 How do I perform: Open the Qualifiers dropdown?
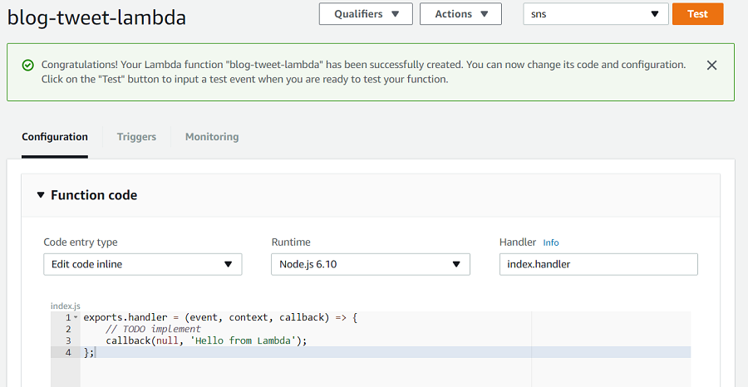click(x=366, y=14)
